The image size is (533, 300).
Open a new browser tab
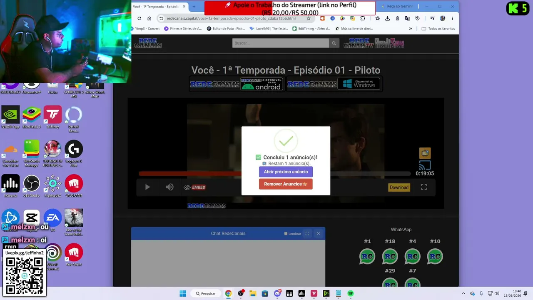pos(194,7)
